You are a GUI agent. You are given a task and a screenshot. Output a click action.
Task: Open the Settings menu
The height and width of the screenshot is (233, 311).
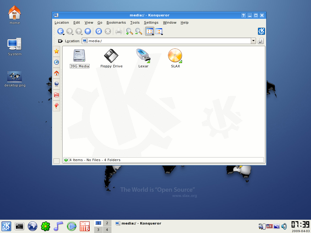151,22
